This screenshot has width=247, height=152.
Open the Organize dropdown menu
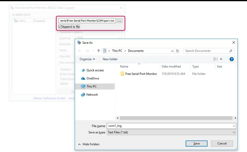pos(87,59)
